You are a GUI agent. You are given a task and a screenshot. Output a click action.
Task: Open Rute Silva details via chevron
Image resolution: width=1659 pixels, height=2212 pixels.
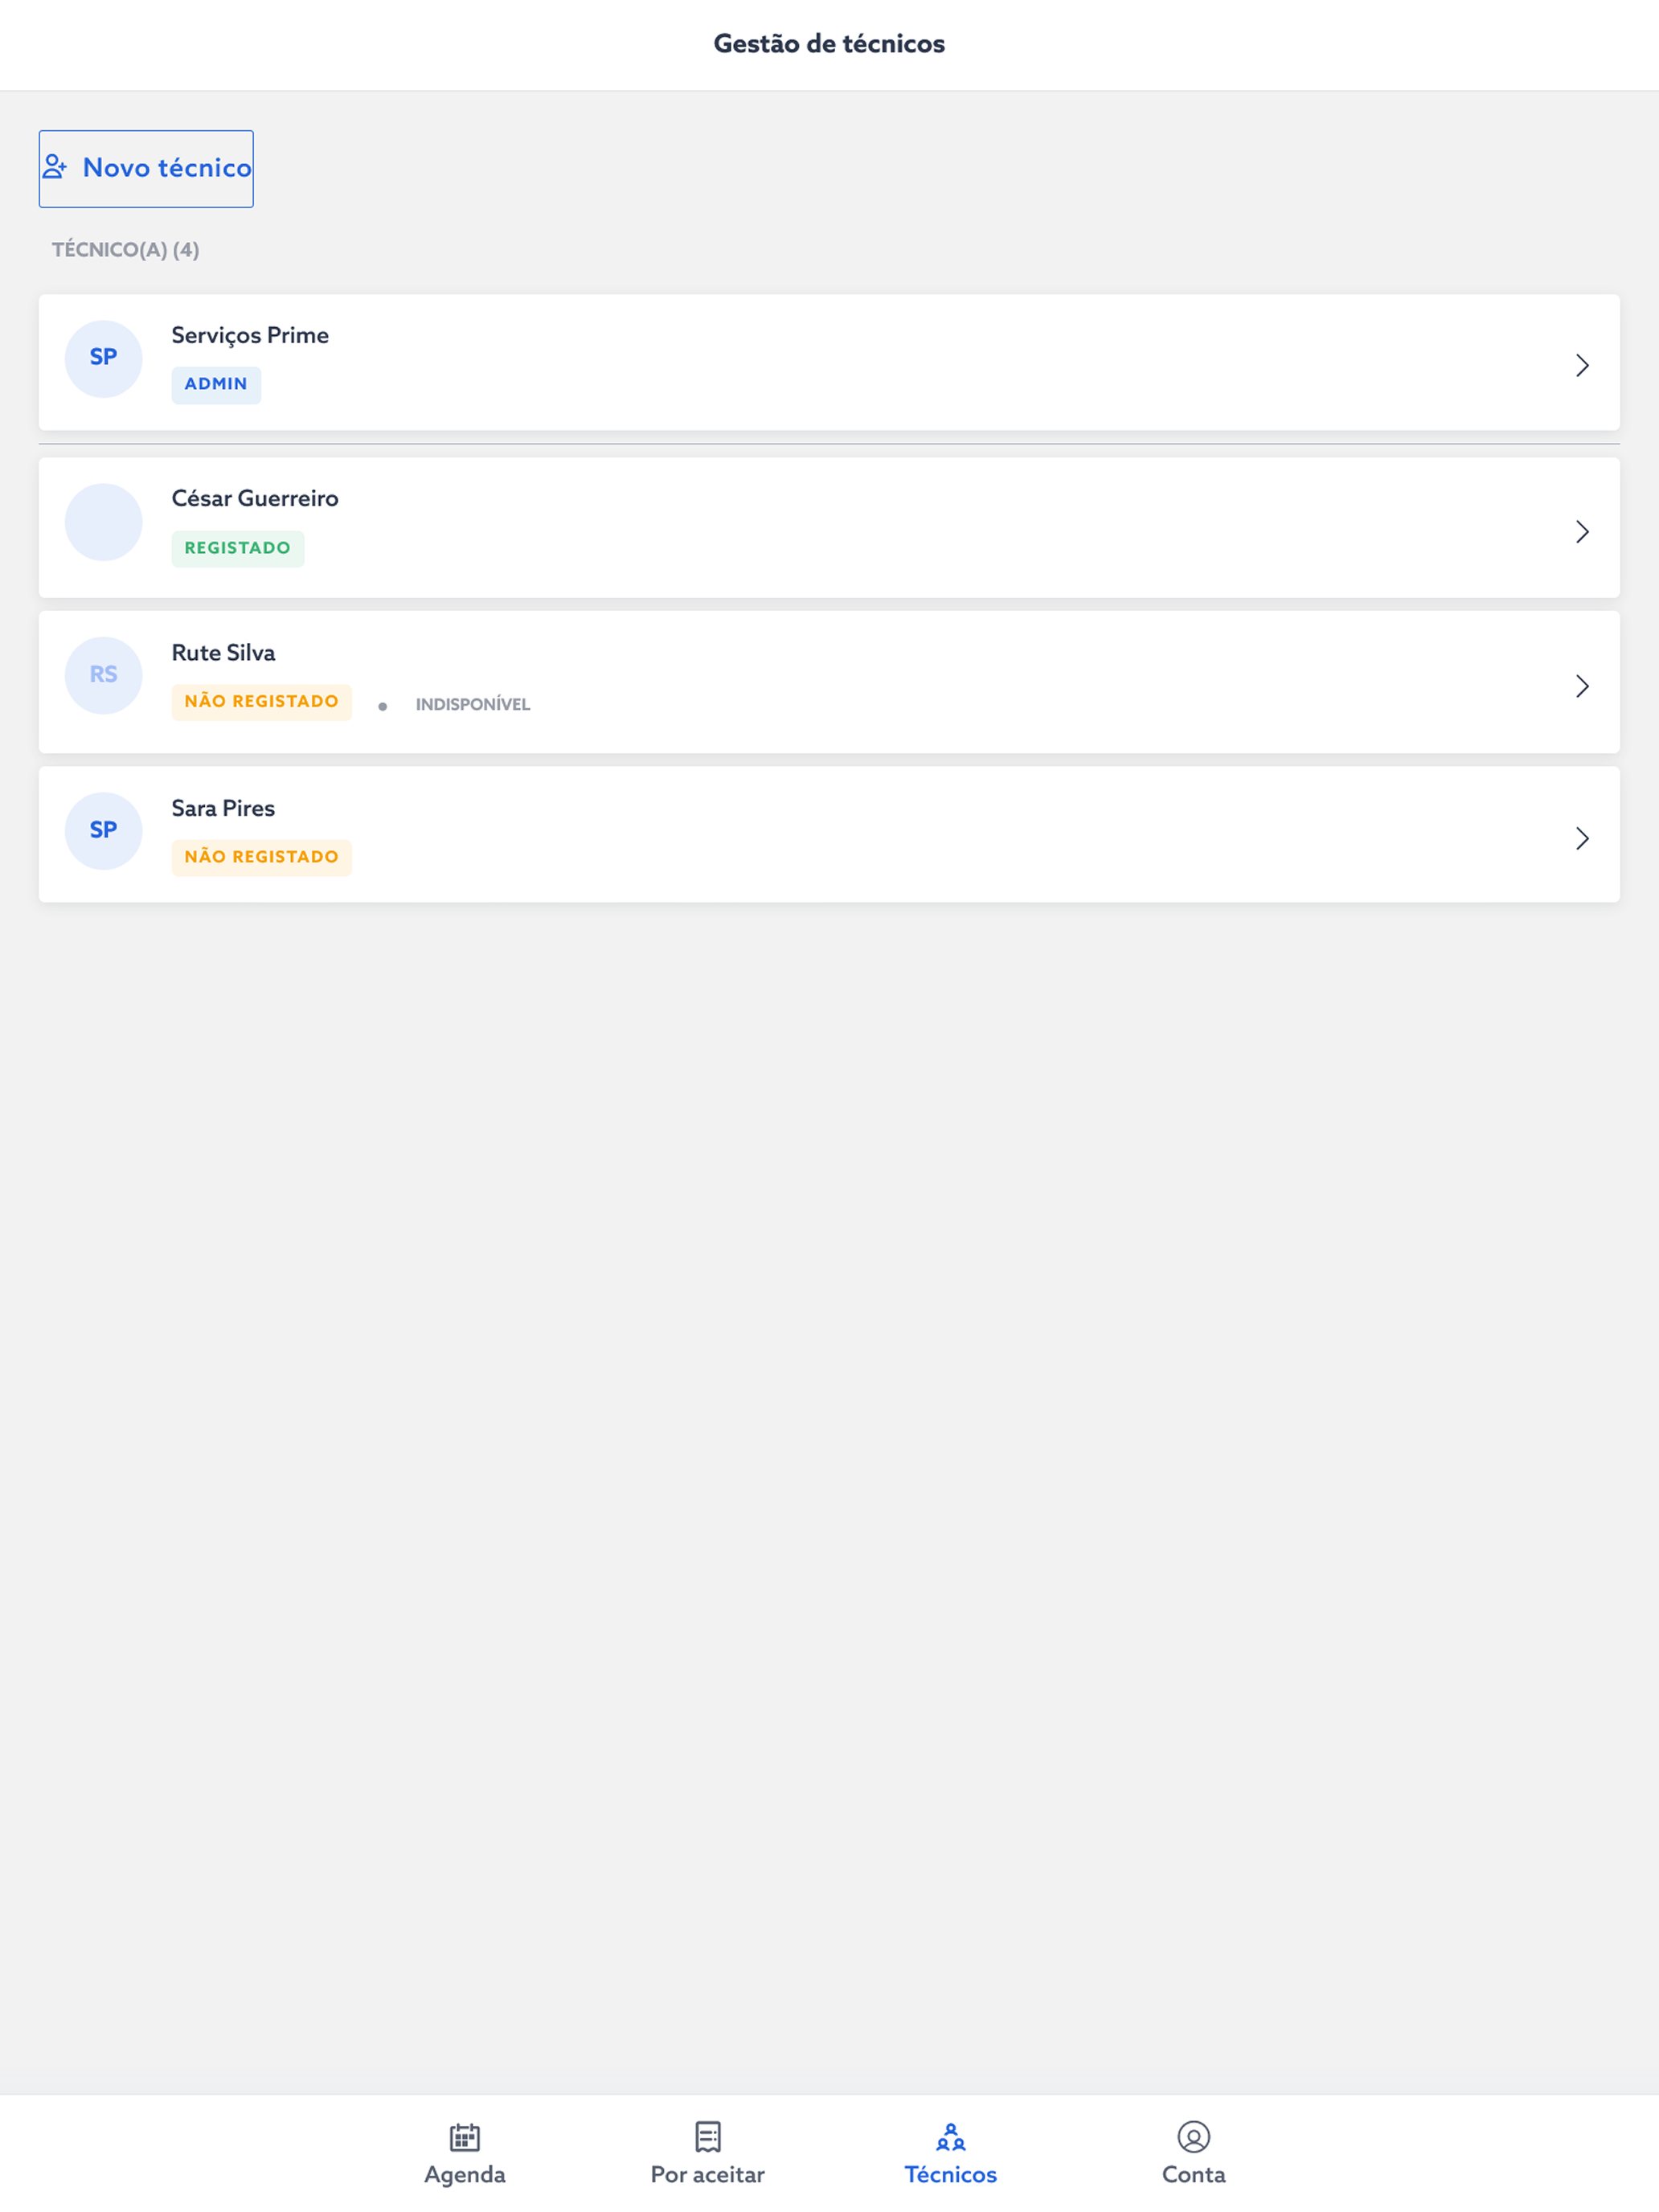click(x=1582, y=685)
